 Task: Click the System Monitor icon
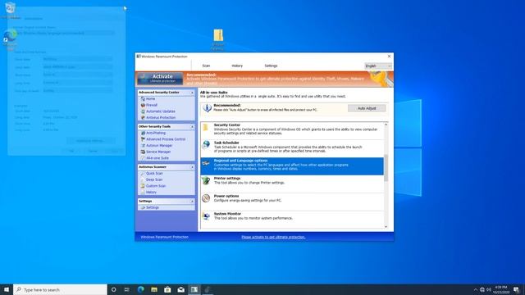point(206,216)
